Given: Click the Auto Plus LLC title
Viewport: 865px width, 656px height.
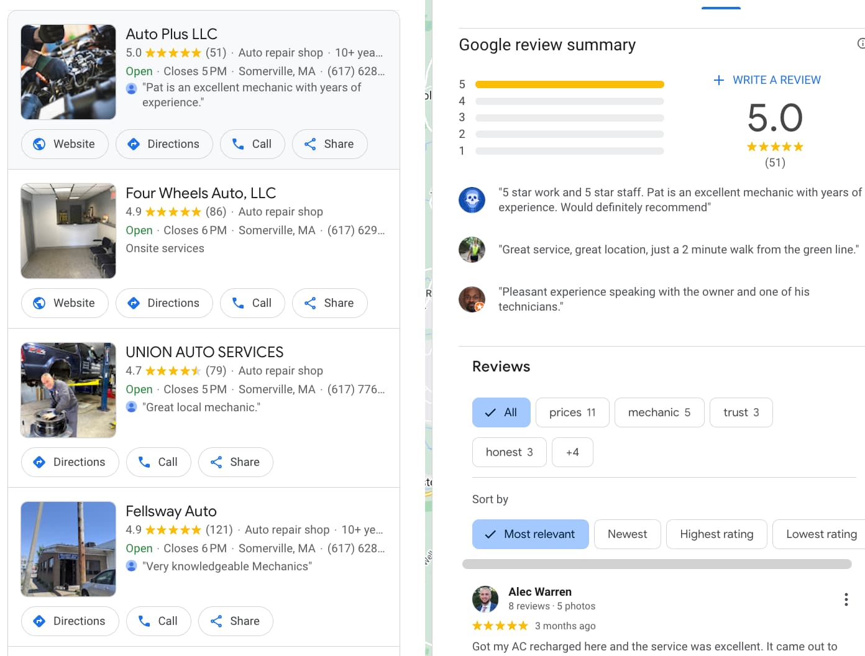Looking at the screenshot, I should tap(172, 34).
